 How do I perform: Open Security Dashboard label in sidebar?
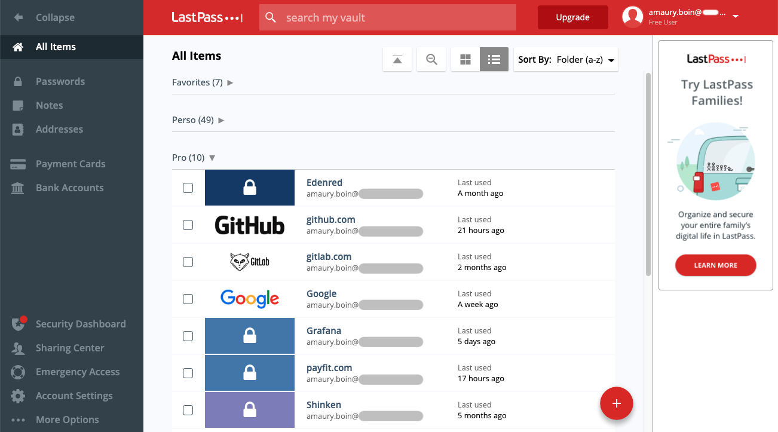[81, 324]
